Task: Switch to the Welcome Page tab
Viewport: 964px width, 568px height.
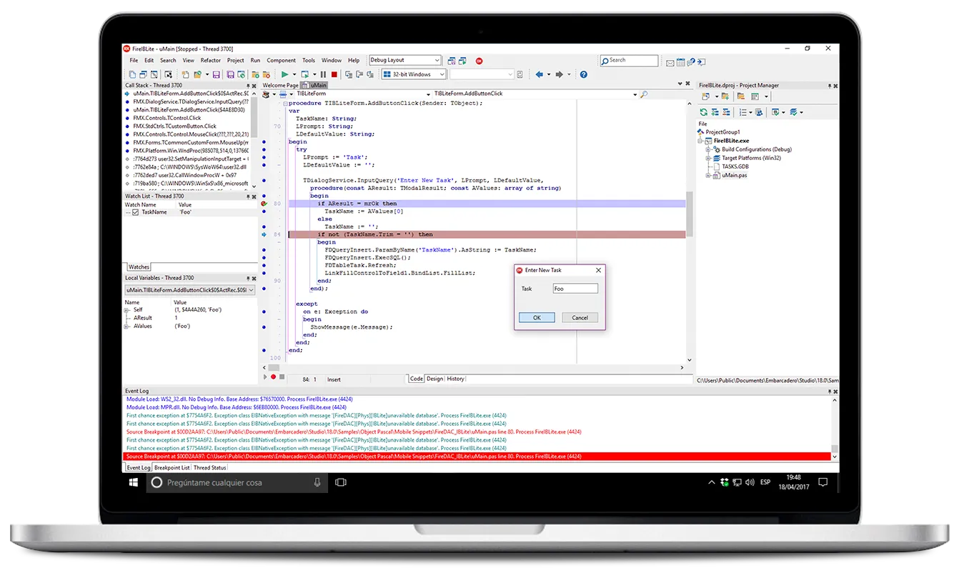Action: coord(280,85)
